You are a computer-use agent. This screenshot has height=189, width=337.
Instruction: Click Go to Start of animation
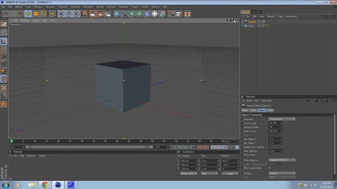click(172, 147)
